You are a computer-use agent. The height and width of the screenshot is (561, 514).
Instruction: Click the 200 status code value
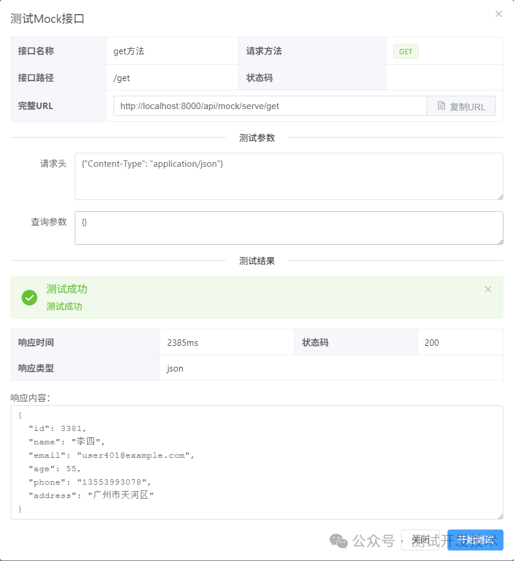click(x=432, y=342)
